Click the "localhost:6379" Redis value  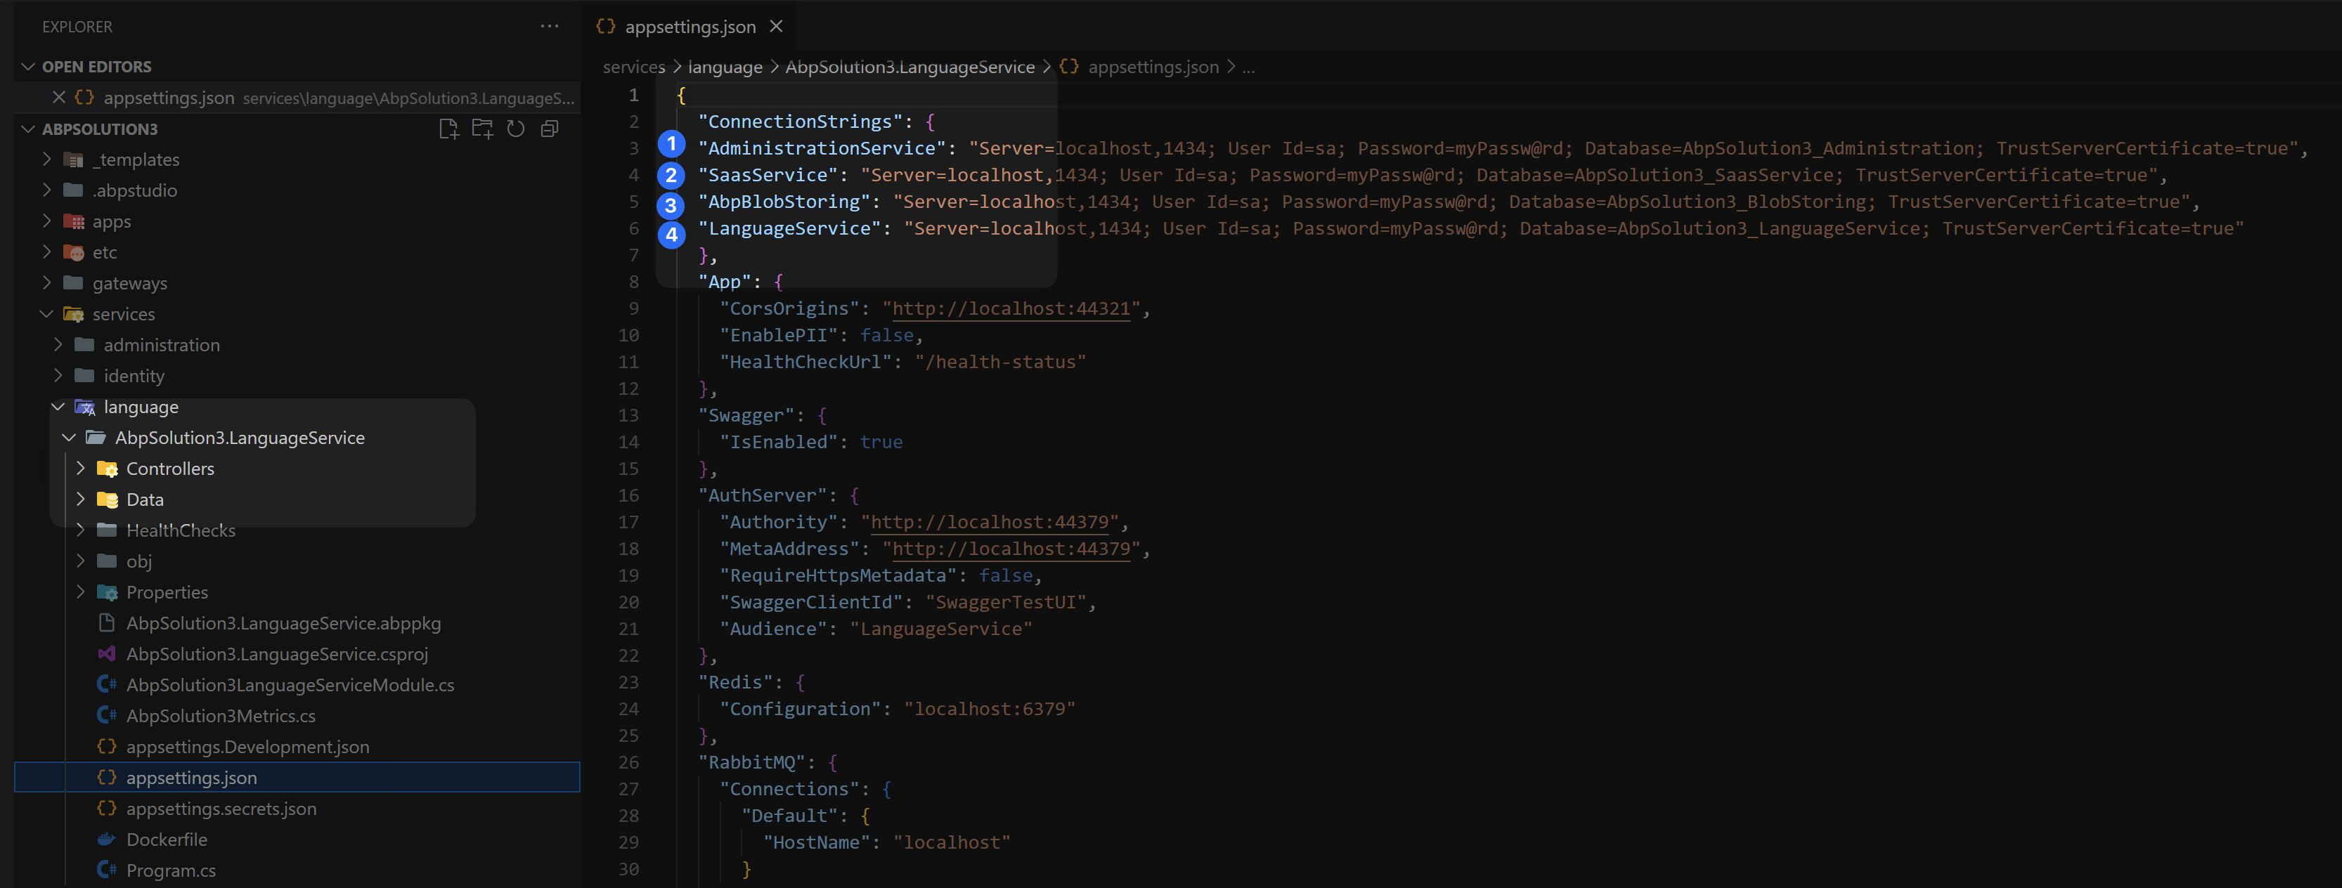click(989, 709)
